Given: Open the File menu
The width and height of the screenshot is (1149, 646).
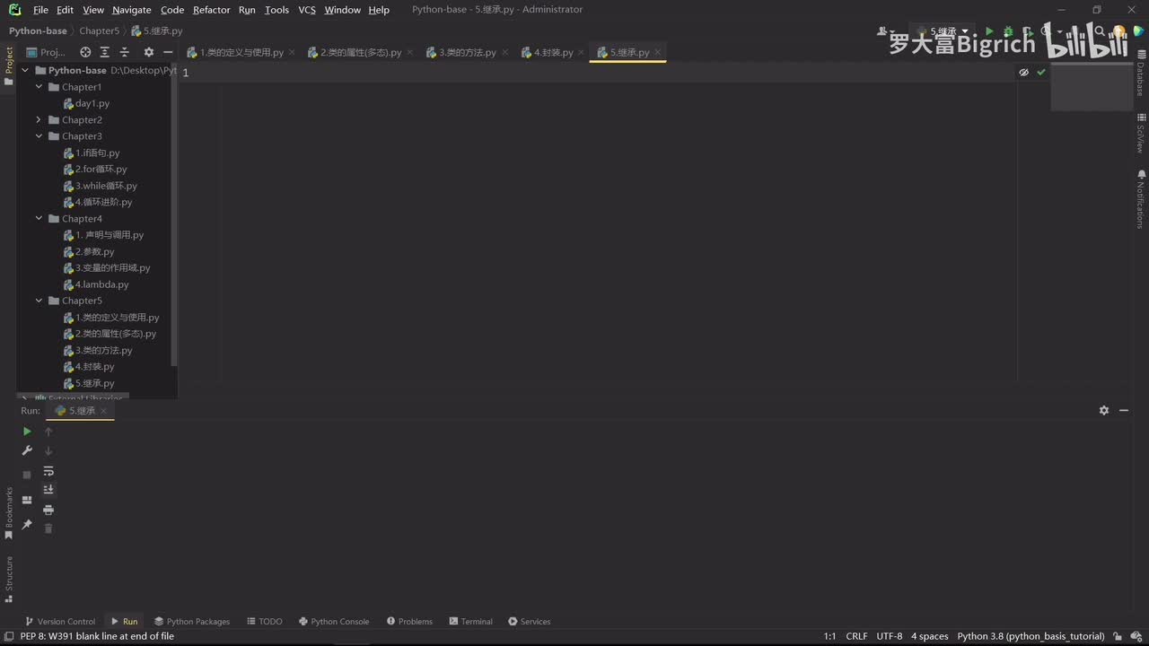Looking at the screenshot, I should [x=40, y=10].
